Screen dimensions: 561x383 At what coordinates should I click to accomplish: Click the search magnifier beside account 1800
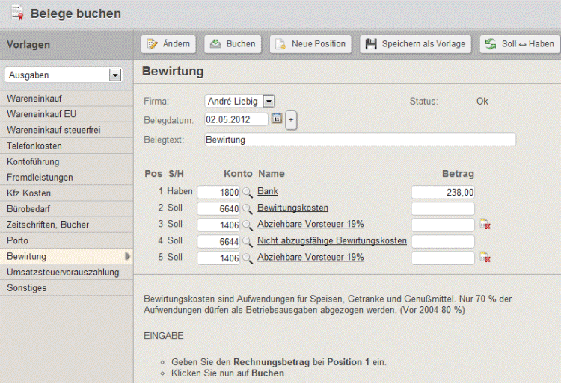point(248,193)
